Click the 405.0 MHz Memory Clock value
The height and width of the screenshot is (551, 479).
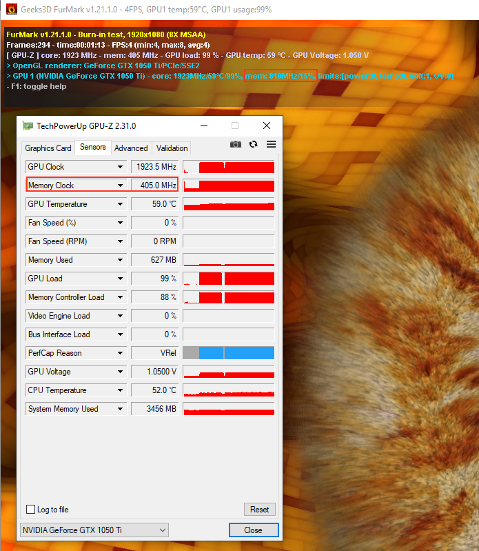coord(155,186)
